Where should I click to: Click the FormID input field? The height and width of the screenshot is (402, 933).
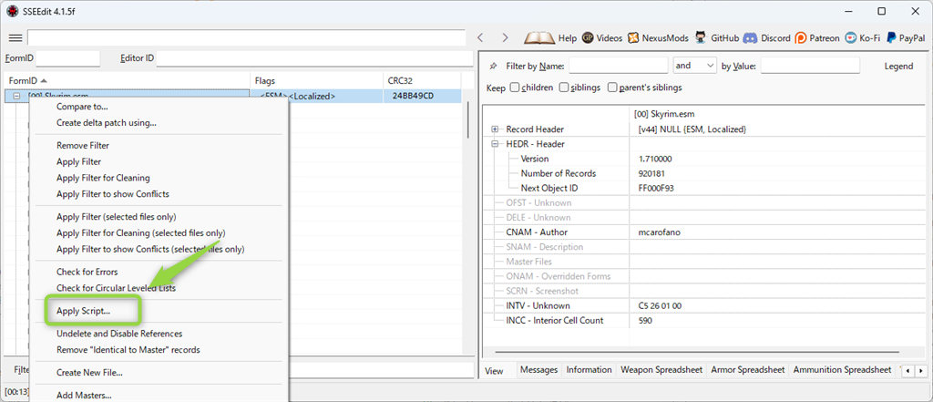pos(67,58)
